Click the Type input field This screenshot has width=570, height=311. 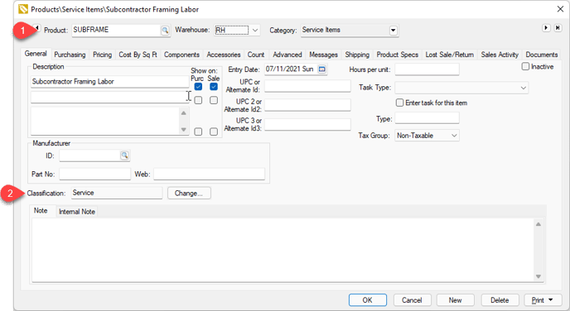coord(427,118)
